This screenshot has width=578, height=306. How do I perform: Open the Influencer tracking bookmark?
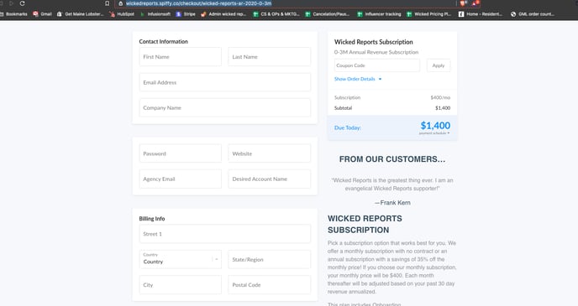(x=380, y=14)
